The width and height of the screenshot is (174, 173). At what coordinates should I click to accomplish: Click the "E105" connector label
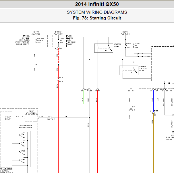click(x=156, y=111)
